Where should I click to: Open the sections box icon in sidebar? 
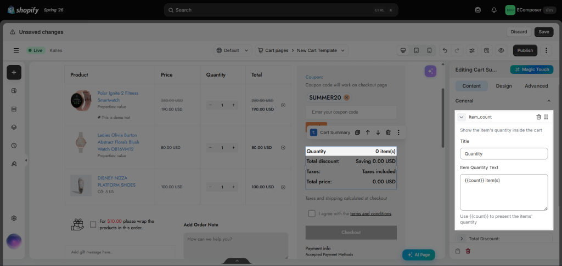point(14,91)
